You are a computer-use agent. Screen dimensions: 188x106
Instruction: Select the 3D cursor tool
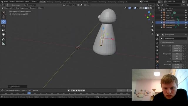tap(3, 17)
